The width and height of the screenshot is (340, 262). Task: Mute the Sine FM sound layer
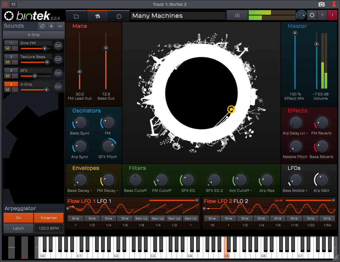(x=8, y=49)
